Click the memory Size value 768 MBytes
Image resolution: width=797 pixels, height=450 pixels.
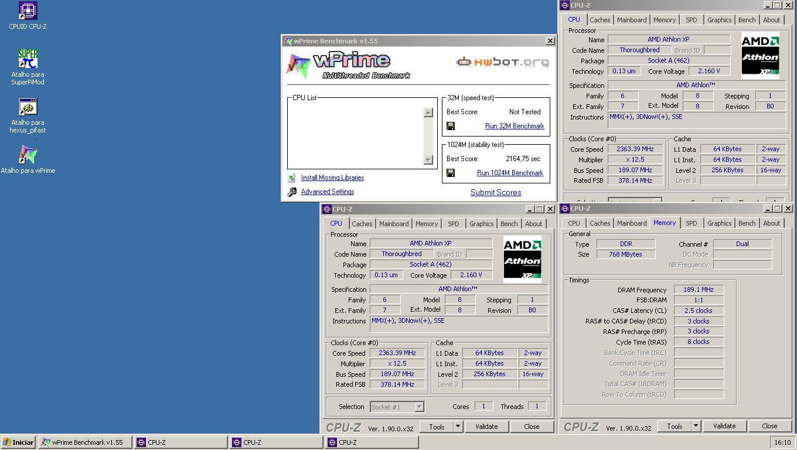point(626,254)
